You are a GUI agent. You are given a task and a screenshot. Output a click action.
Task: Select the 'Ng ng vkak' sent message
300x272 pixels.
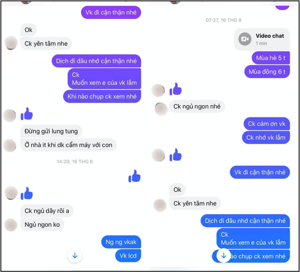[x=121, y=242]
